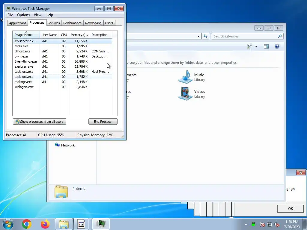Open the Videos library icon
The height and width of the screenshot is (230, 307).
click(x=185, y=94)
